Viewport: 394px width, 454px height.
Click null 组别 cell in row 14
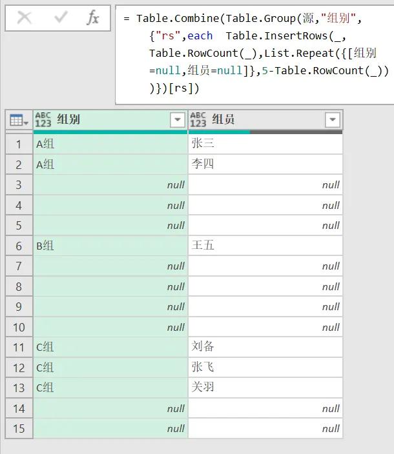110,408
